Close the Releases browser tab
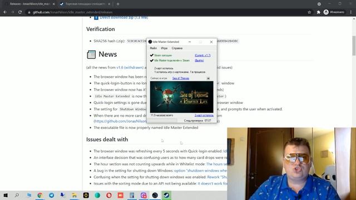 (53, 4)
